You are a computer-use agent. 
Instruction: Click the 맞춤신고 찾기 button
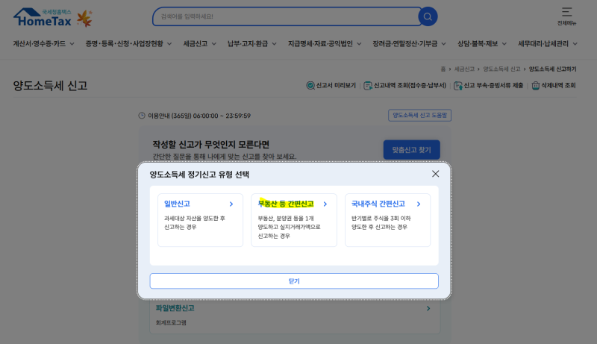click(x=412, y=150)
